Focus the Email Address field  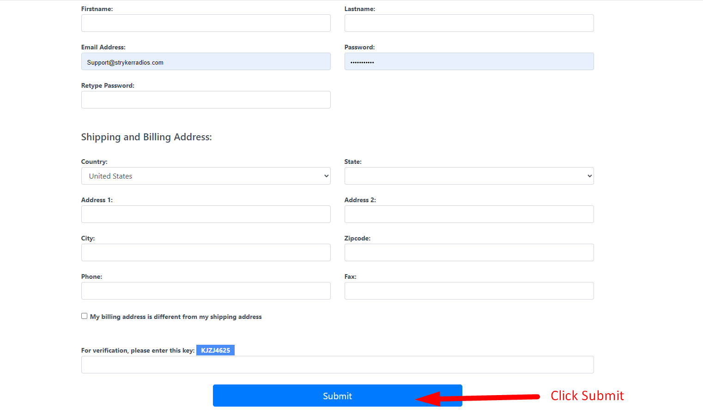tap(206, 62)
